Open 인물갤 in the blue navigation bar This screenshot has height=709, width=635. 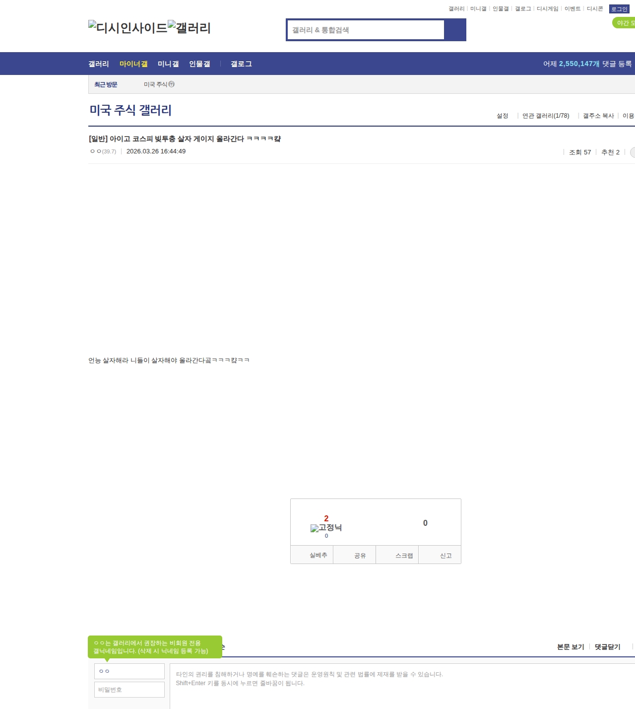point(199,64)
